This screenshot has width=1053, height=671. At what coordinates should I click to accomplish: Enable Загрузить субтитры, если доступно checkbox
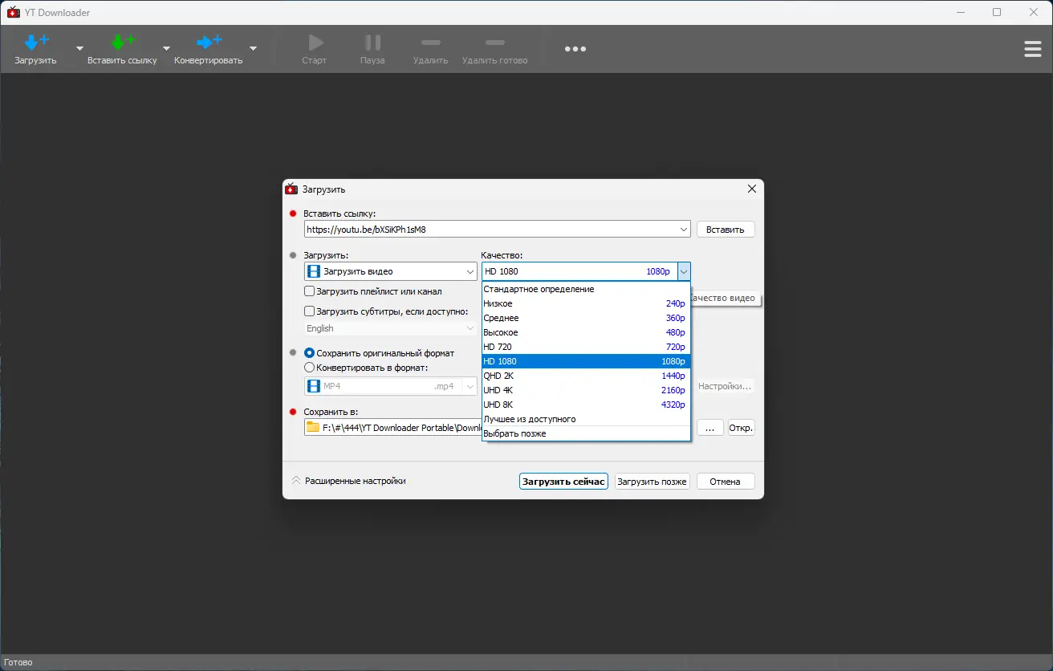click(310, 311)
